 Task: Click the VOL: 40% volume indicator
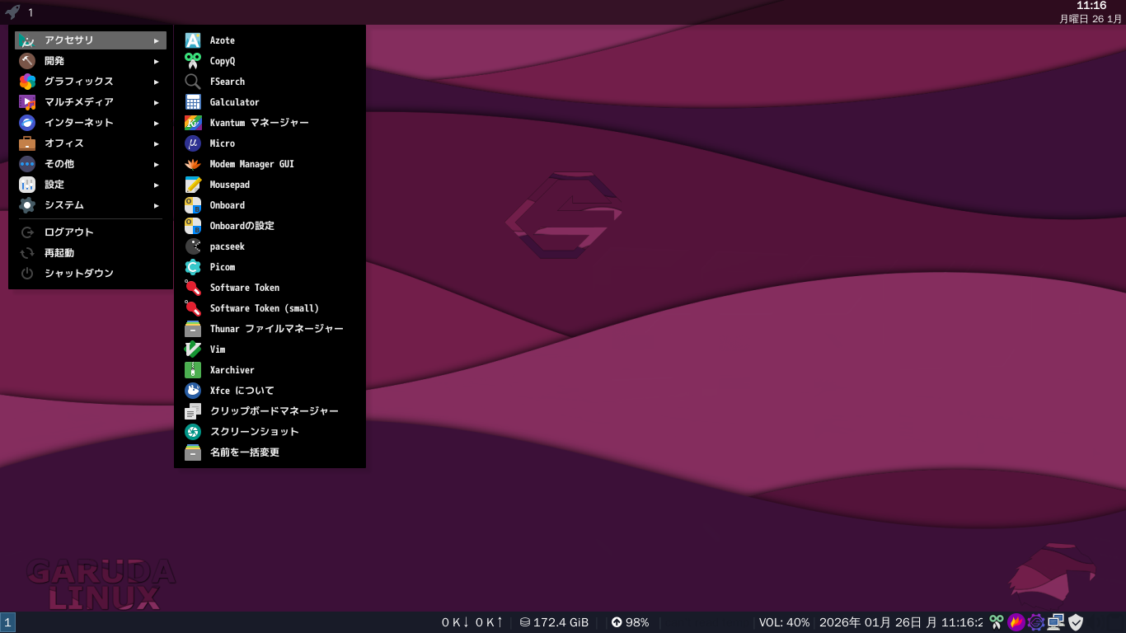click(785, 622)
